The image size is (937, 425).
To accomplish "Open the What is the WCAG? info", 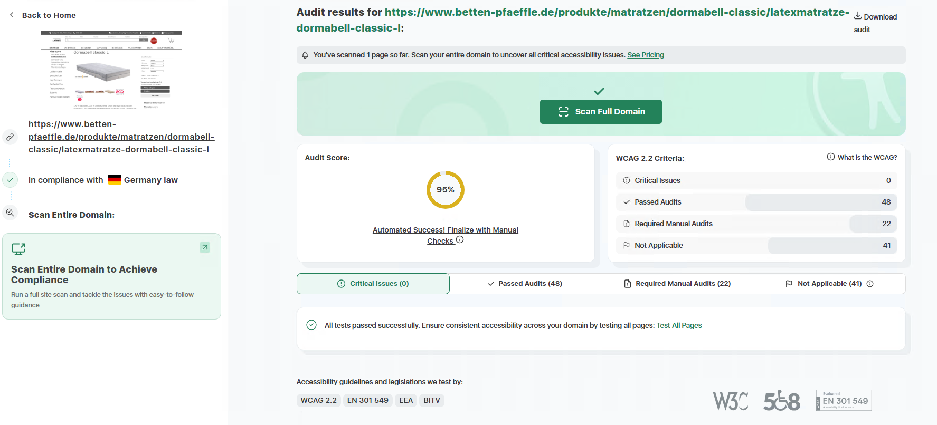I will click(862, 157).
